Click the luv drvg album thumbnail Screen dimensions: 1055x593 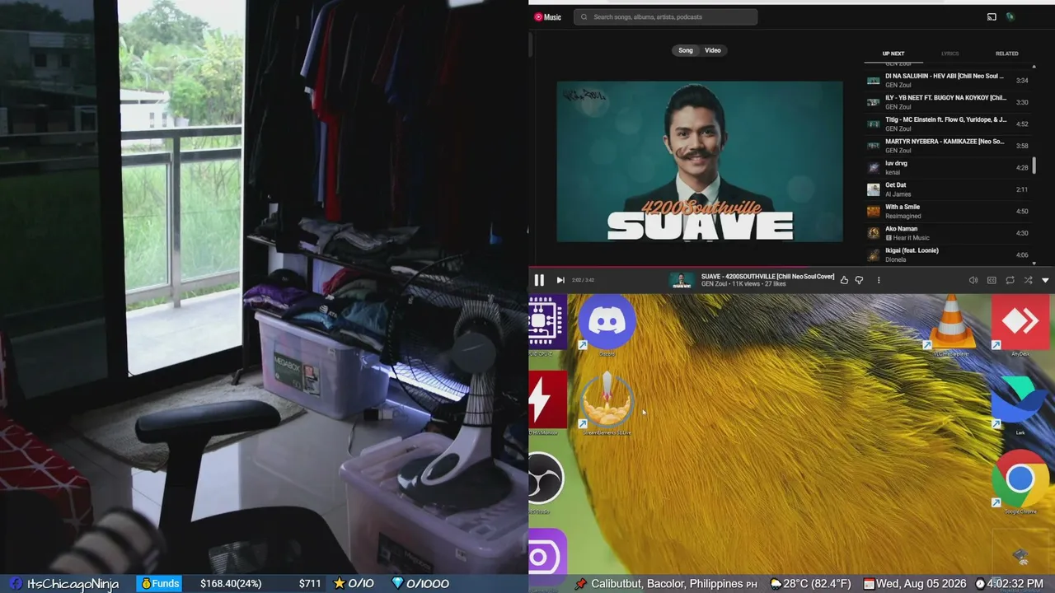click(874, 167)
